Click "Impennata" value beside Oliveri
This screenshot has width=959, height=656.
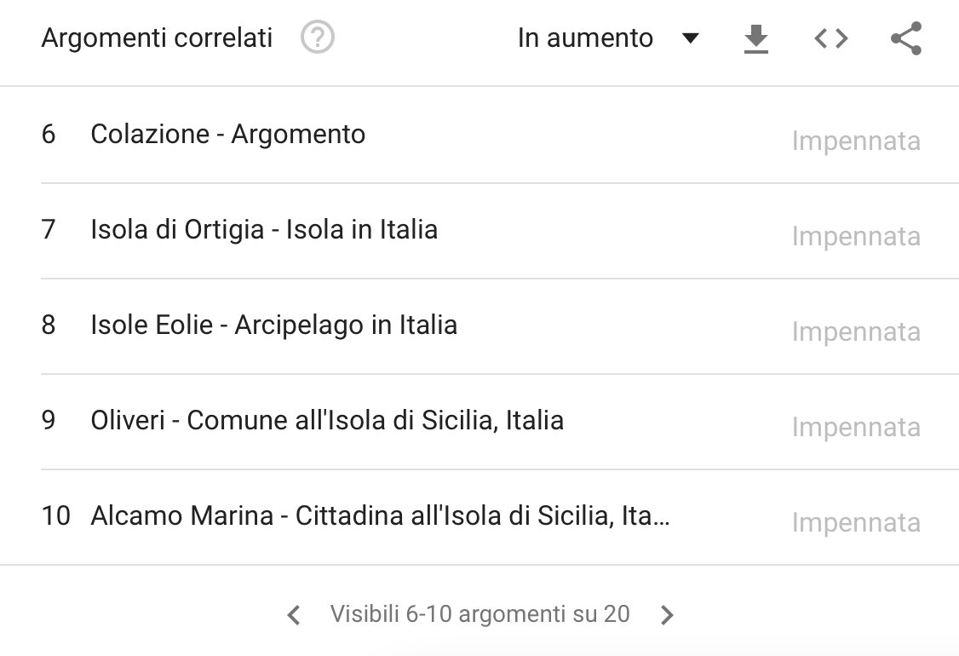pos(856,427)
